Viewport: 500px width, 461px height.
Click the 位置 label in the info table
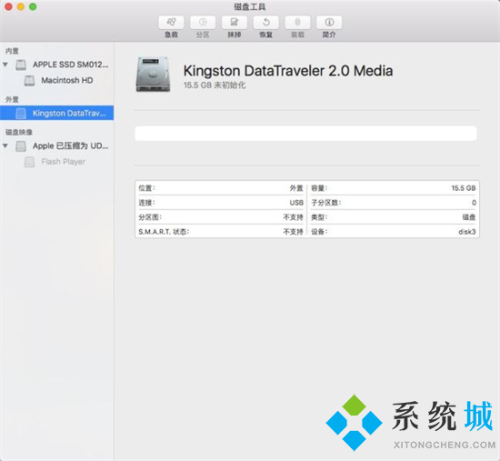(146, 188)
